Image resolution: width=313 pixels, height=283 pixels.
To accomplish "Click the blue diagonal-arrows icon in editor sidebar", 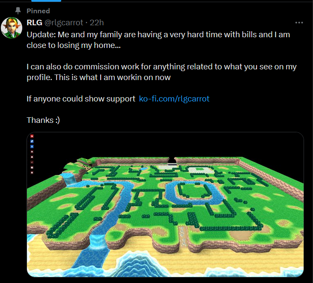I will click(32, 141).
